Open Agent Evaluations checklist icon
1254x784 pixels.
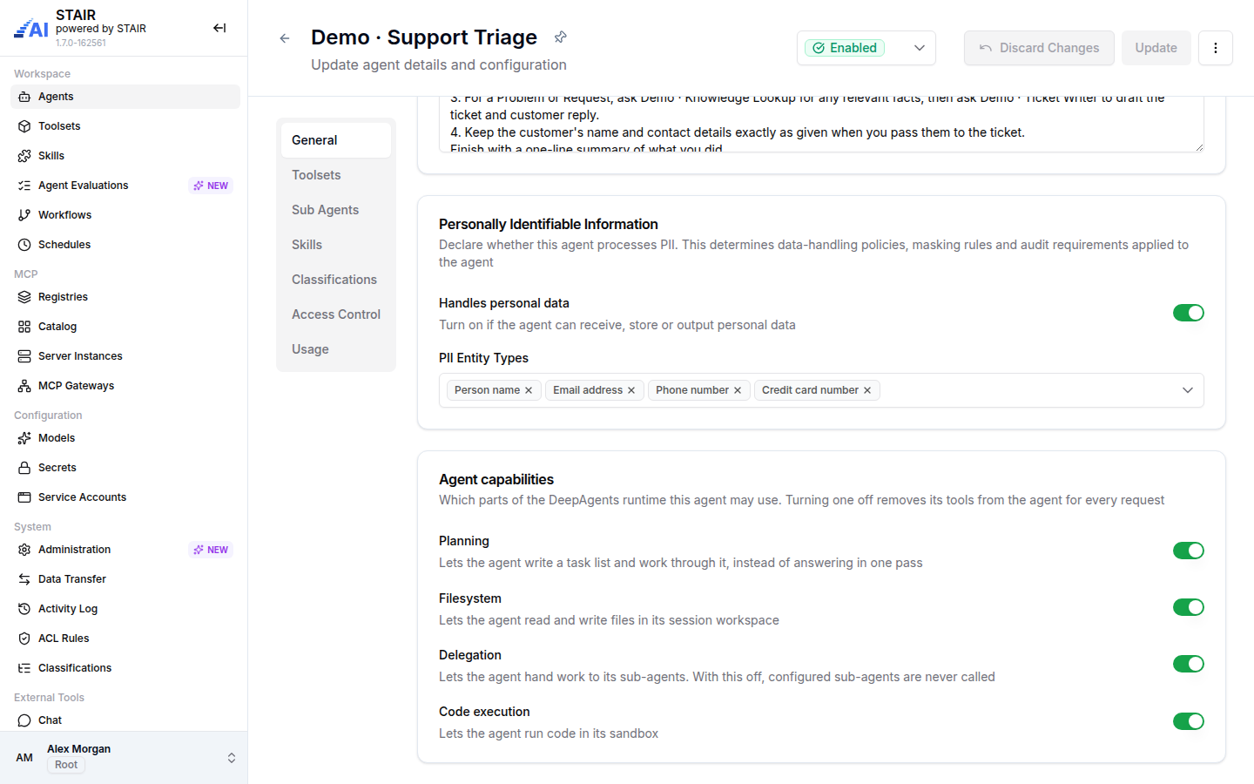tap(24, 186)
